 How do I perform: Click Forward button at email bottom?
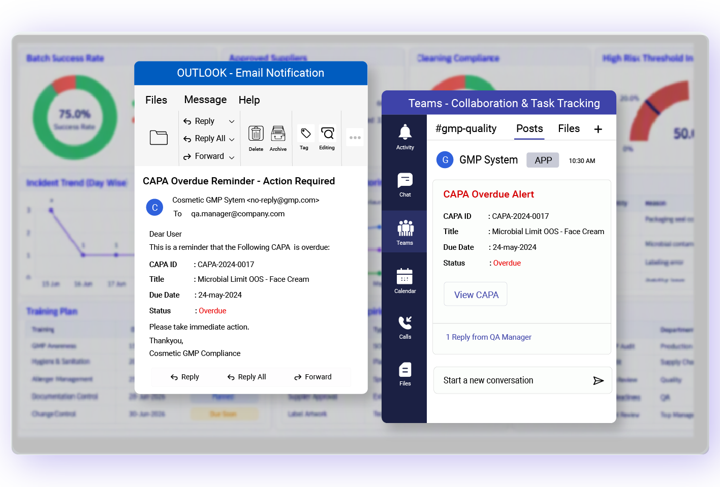coord(313,377)
